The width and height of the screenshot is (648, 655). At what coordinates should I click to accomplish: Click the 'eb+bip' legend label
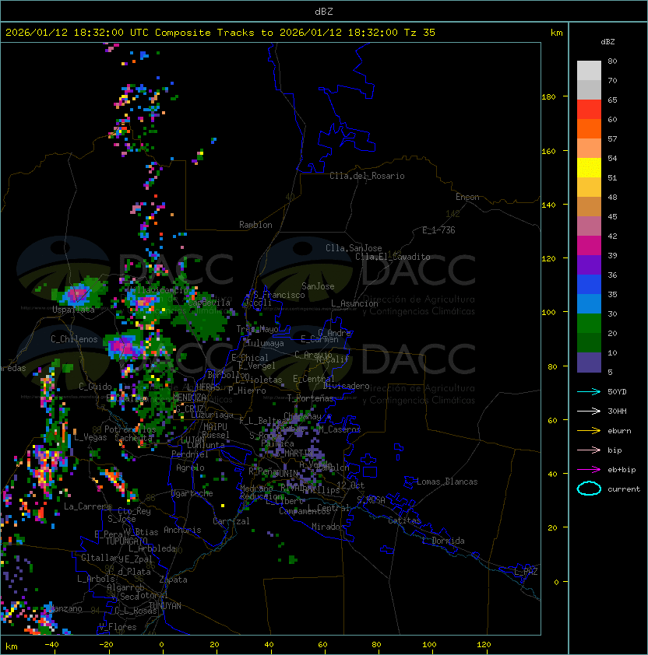pos(622,470)
